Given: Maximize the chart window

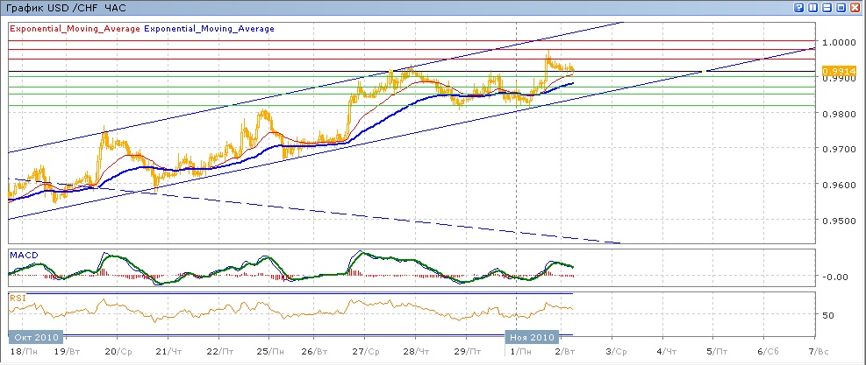Looking at the screenshot, I should [841, 8].
